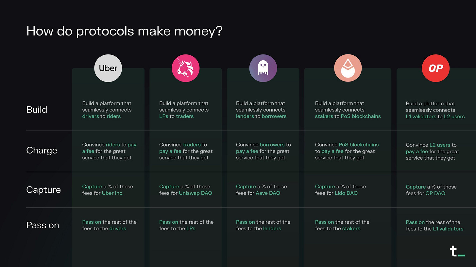Click 'Pass on the rest of the fees to the drivers'

point(109,225)
